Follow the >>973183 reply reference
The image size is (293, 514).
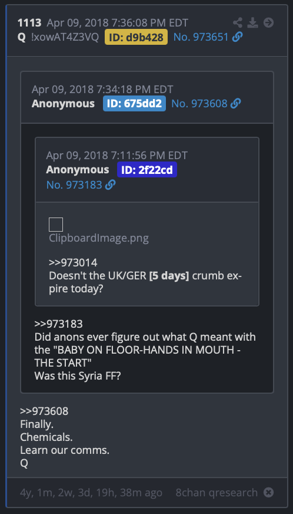click(59, 324)
